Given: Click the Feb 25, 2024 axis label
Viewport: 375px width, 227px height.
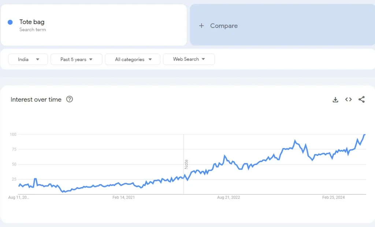Looking at the screenshot, I should (x=334, y=197).
